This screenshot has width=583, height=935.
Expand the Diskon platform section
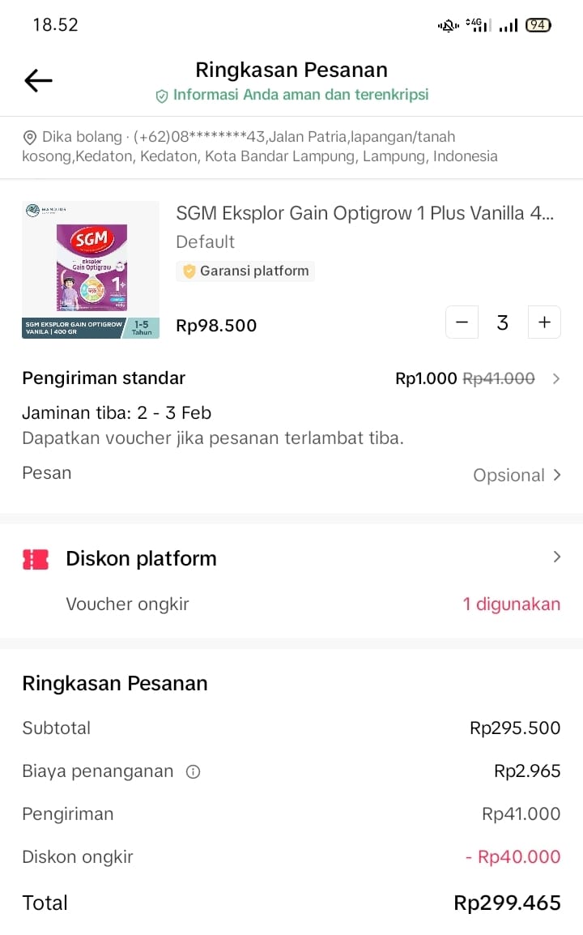[x=555, y=557]
